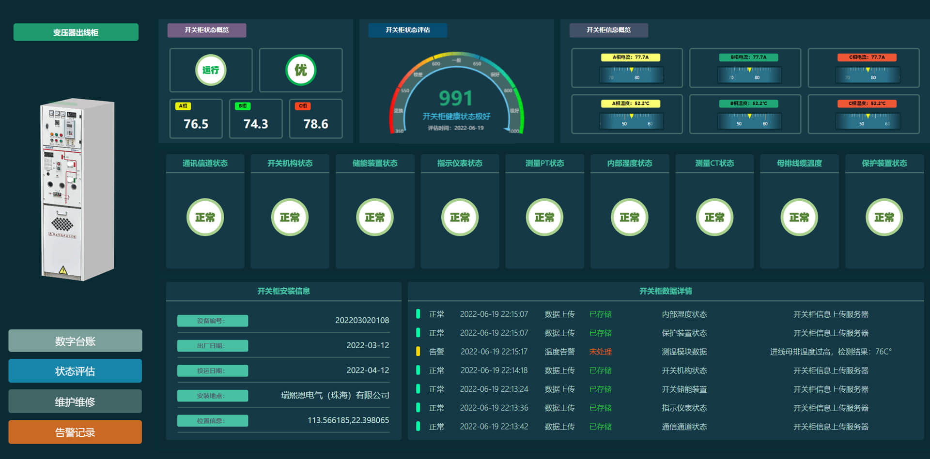Go to 维护维修 maintenance page
This screenshot has height=459, width=930.
point(75,401)
